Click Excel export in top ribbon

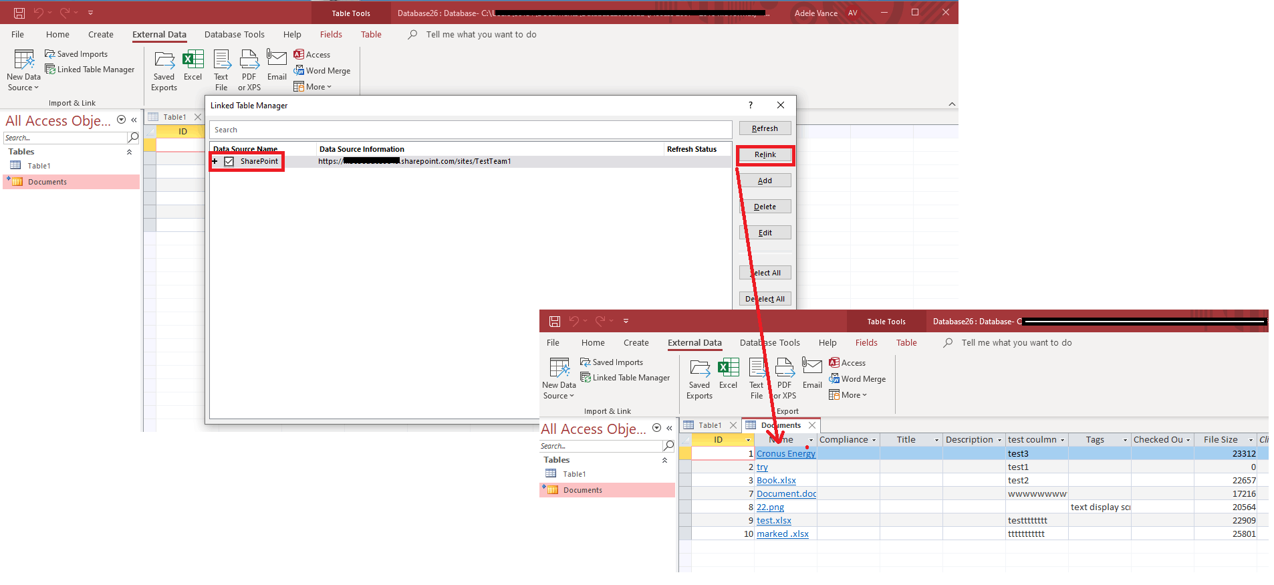click(193, 66)
